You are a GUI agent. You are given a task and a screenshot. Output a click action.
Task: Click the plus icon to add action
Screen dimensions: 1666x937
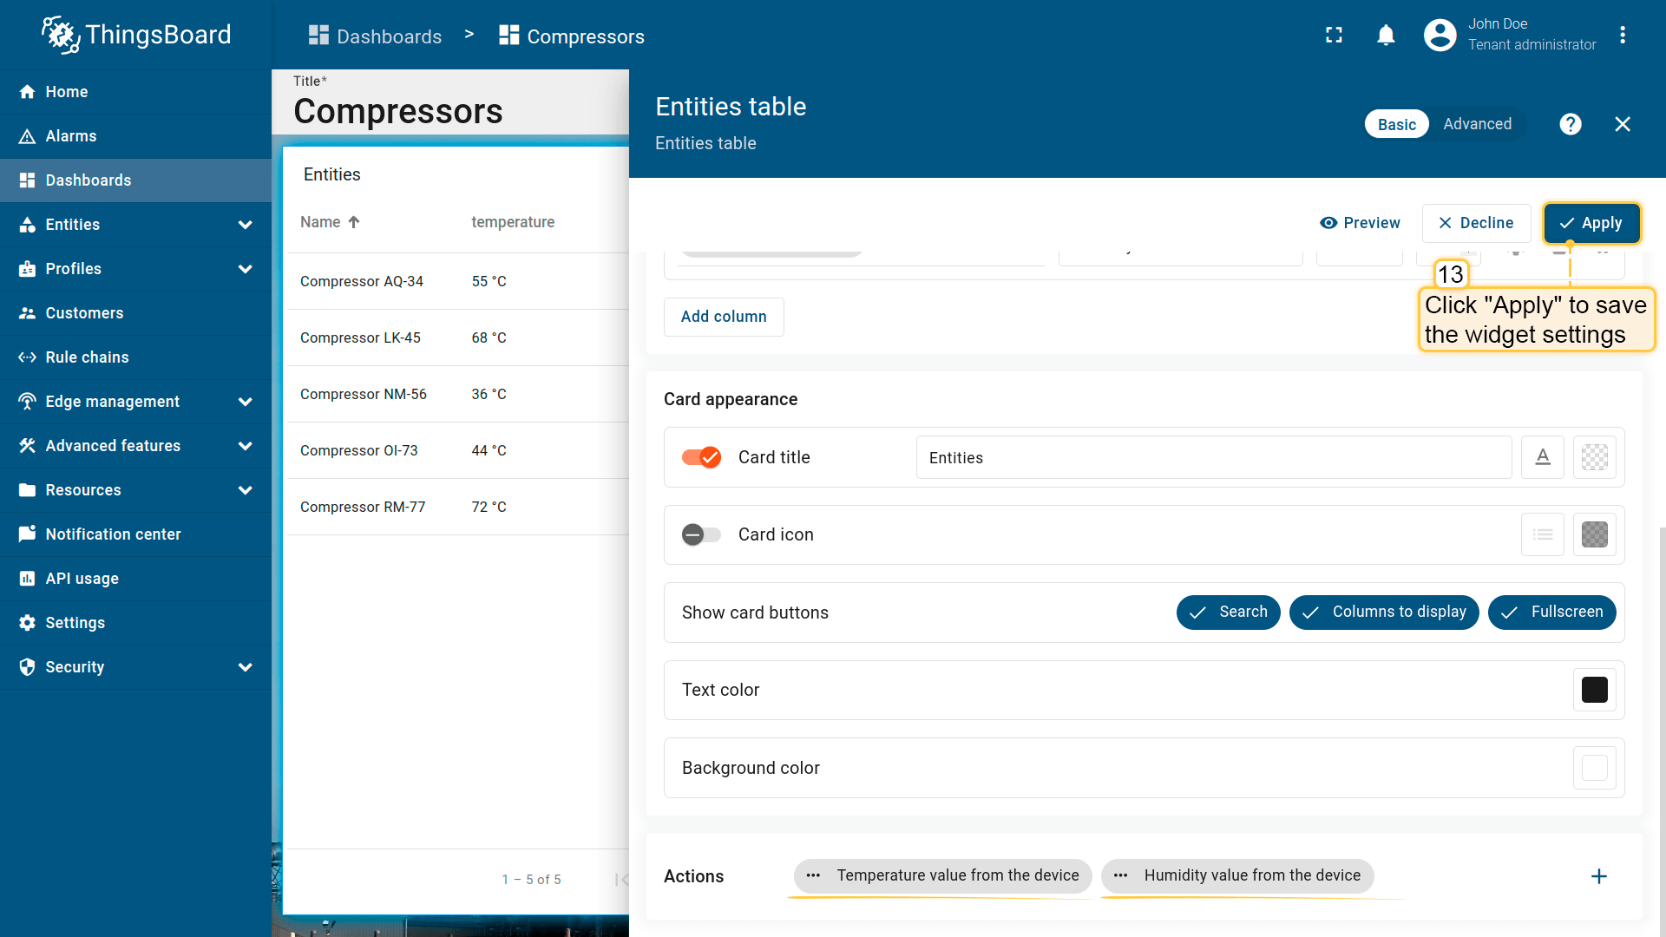coord(1598,876)
